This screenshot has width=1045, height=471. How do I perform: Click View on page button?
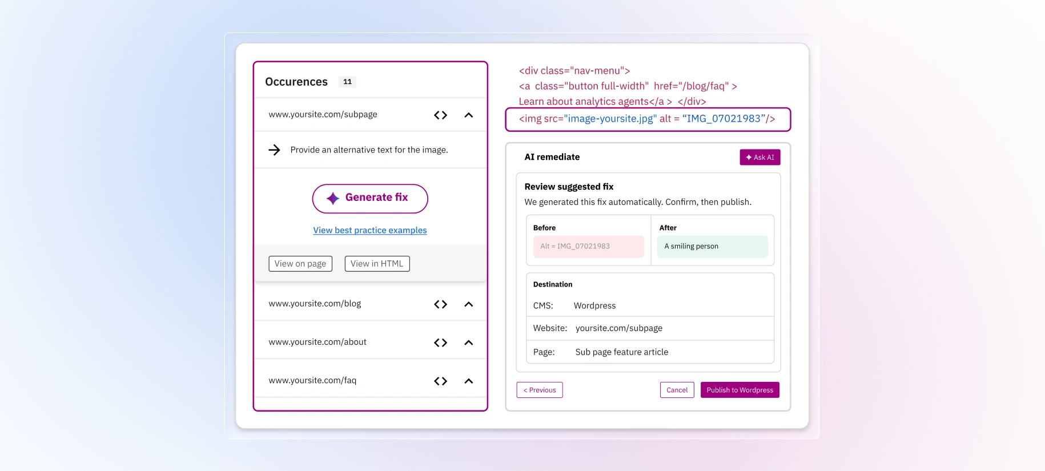[x=300, y=264]
